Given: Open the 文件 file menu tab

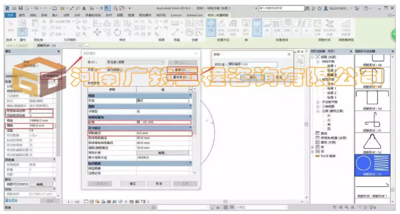Looking at the screenshot, I should [x=10, y=15].
